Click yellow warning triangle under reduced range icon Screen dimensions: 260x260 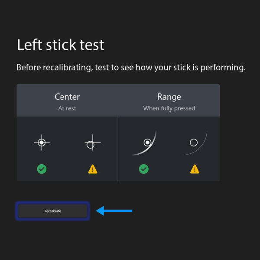195,169
